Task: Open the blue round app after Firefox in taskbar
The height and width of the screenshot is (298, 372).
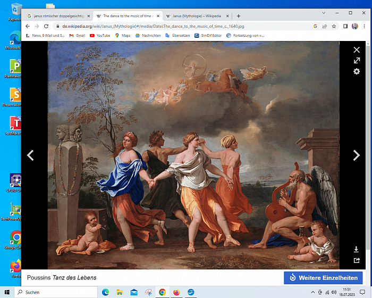Action: (x=191, y=292)
